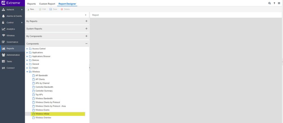The height and width of the screenshot is (123, 283).
Task: Switch to the Custom Report tab
Action: tap(47, 4)
